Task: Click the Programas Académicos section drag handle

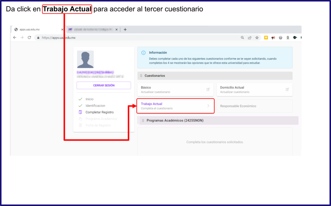Action: [143, 120]
